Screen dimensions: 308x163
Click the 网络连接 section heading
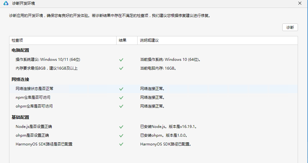pos(20,79)
